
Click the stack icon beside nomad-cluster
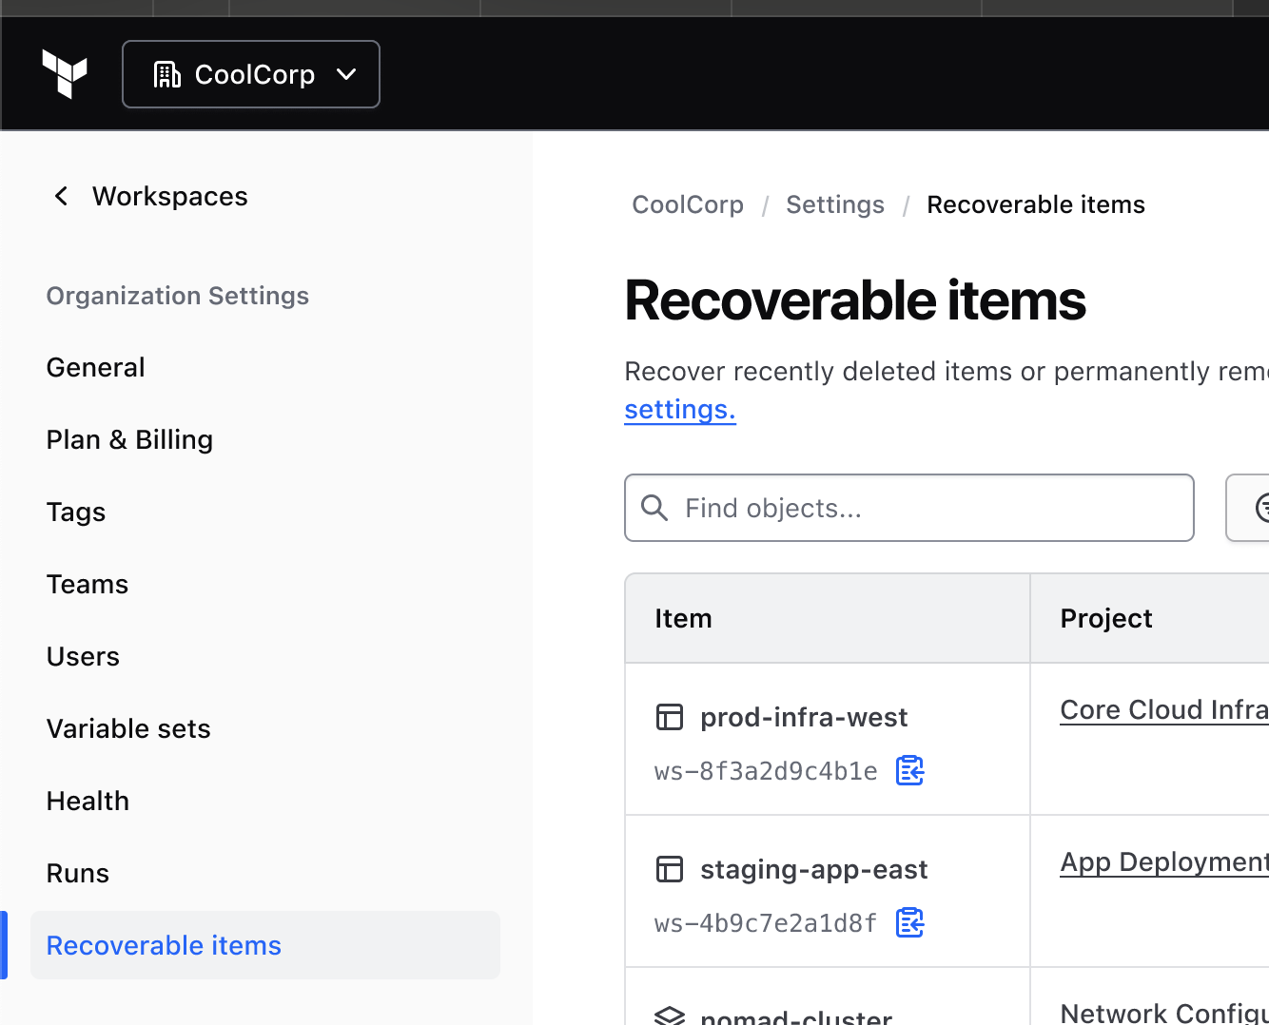pyautogui.click(x=670, y=1015)
